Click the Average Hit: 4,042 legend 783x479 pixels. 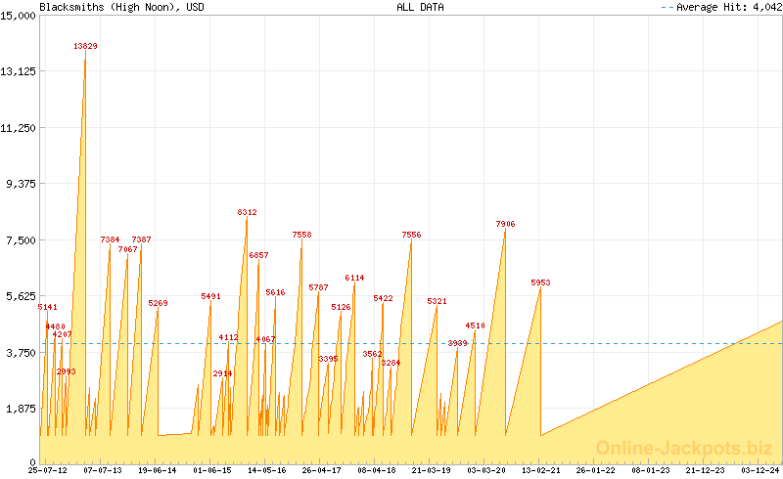pos(719,7)
